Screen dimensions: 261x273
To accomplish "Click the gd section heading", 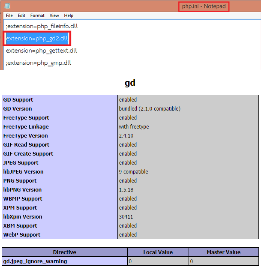I will pos(130,83).
